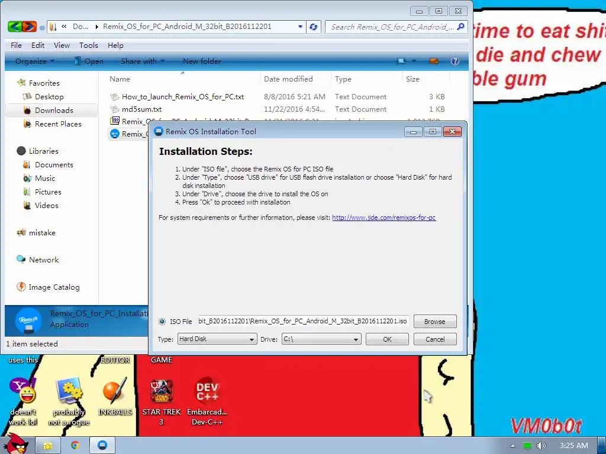Click the Image Catalog sidebar icon
This screenshot has height=454, width=606.
(21, 287)
